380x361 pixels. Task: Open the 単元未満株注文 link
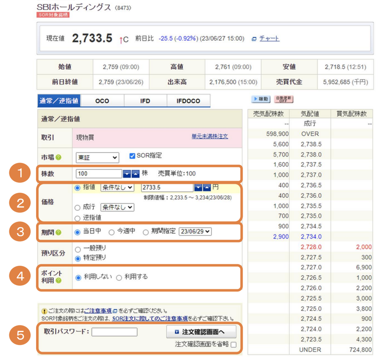[x=210, y=136]
